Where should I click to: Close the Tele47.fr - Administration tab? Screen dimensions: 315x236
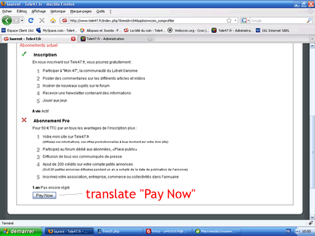(150, 39)
